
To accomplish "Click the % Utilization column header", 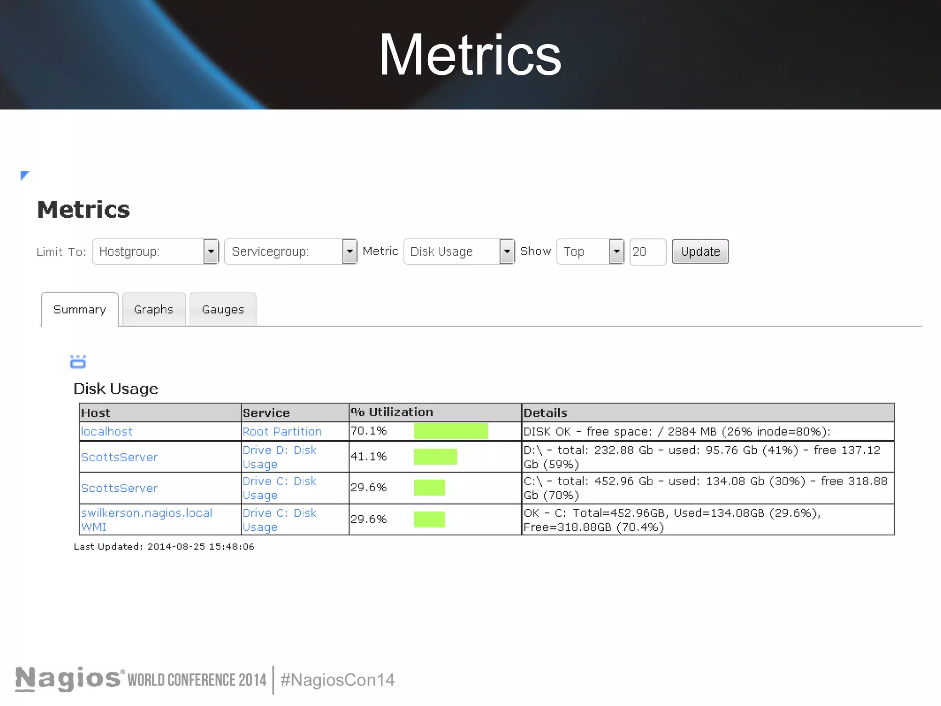I will pyautogui.click(x=435, y=412).
